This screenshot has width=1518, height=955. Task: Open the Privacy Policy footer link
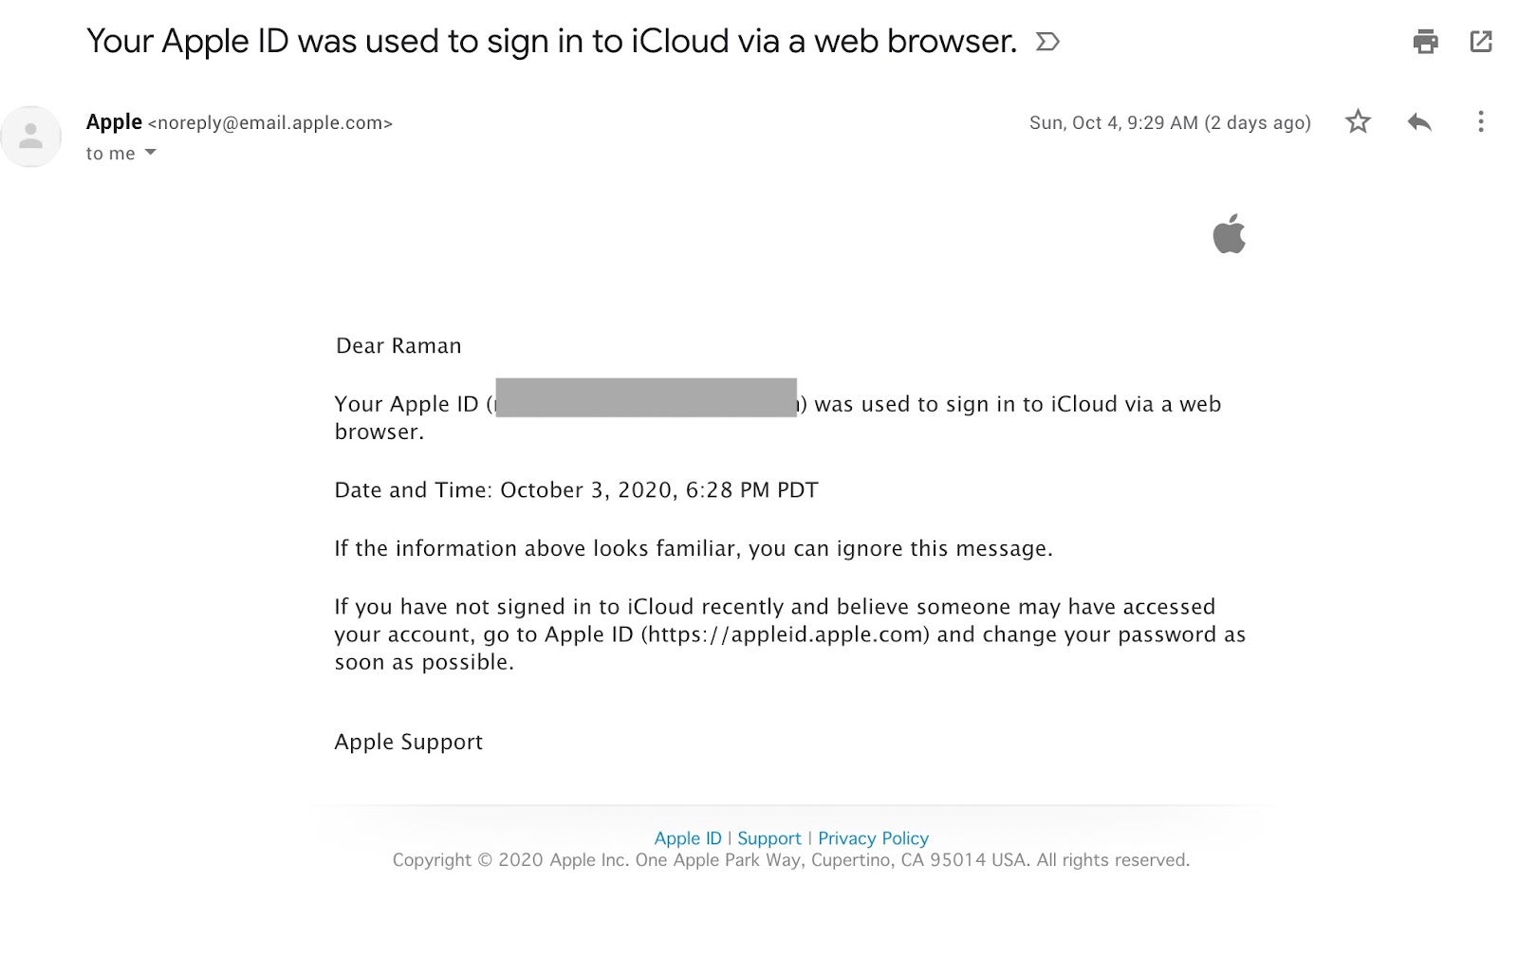click(x=873, y=838)
